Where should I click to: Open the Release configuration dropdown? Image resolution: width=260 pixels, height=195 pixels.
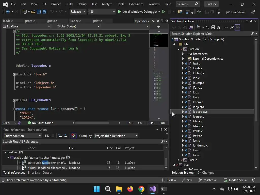pos(78,12)
